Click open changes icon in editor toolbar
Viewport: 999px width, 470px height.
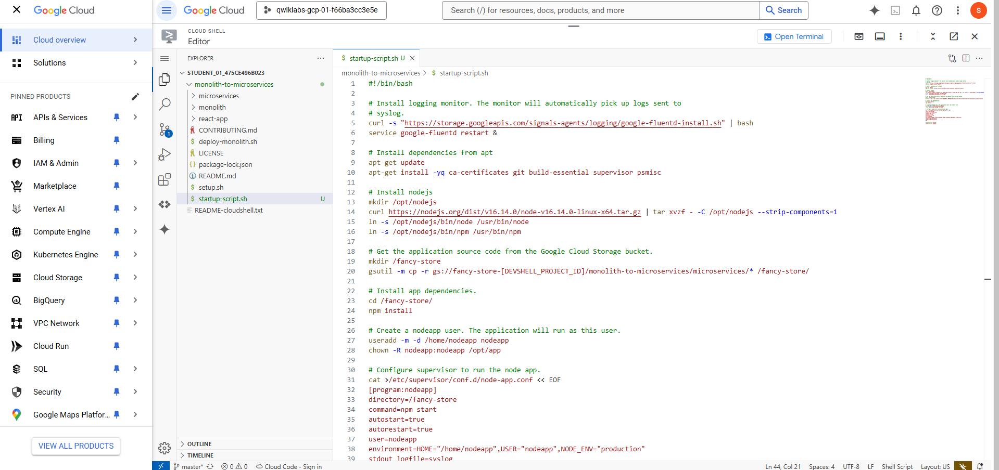pos(952,58)
